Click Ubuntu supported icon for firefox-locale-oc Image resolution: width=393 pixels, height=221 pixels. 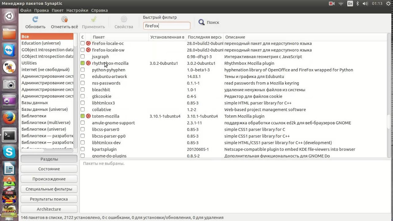[x=88, y=43]
